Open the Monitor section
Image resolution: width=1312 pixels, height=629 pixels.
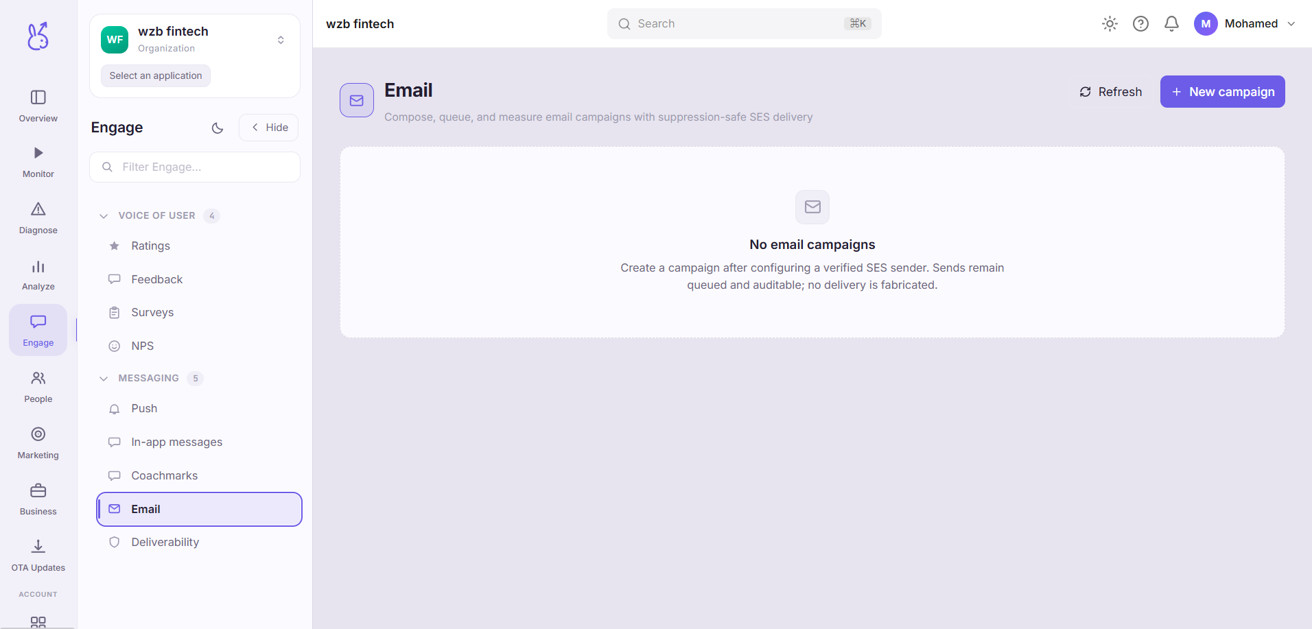38,162
